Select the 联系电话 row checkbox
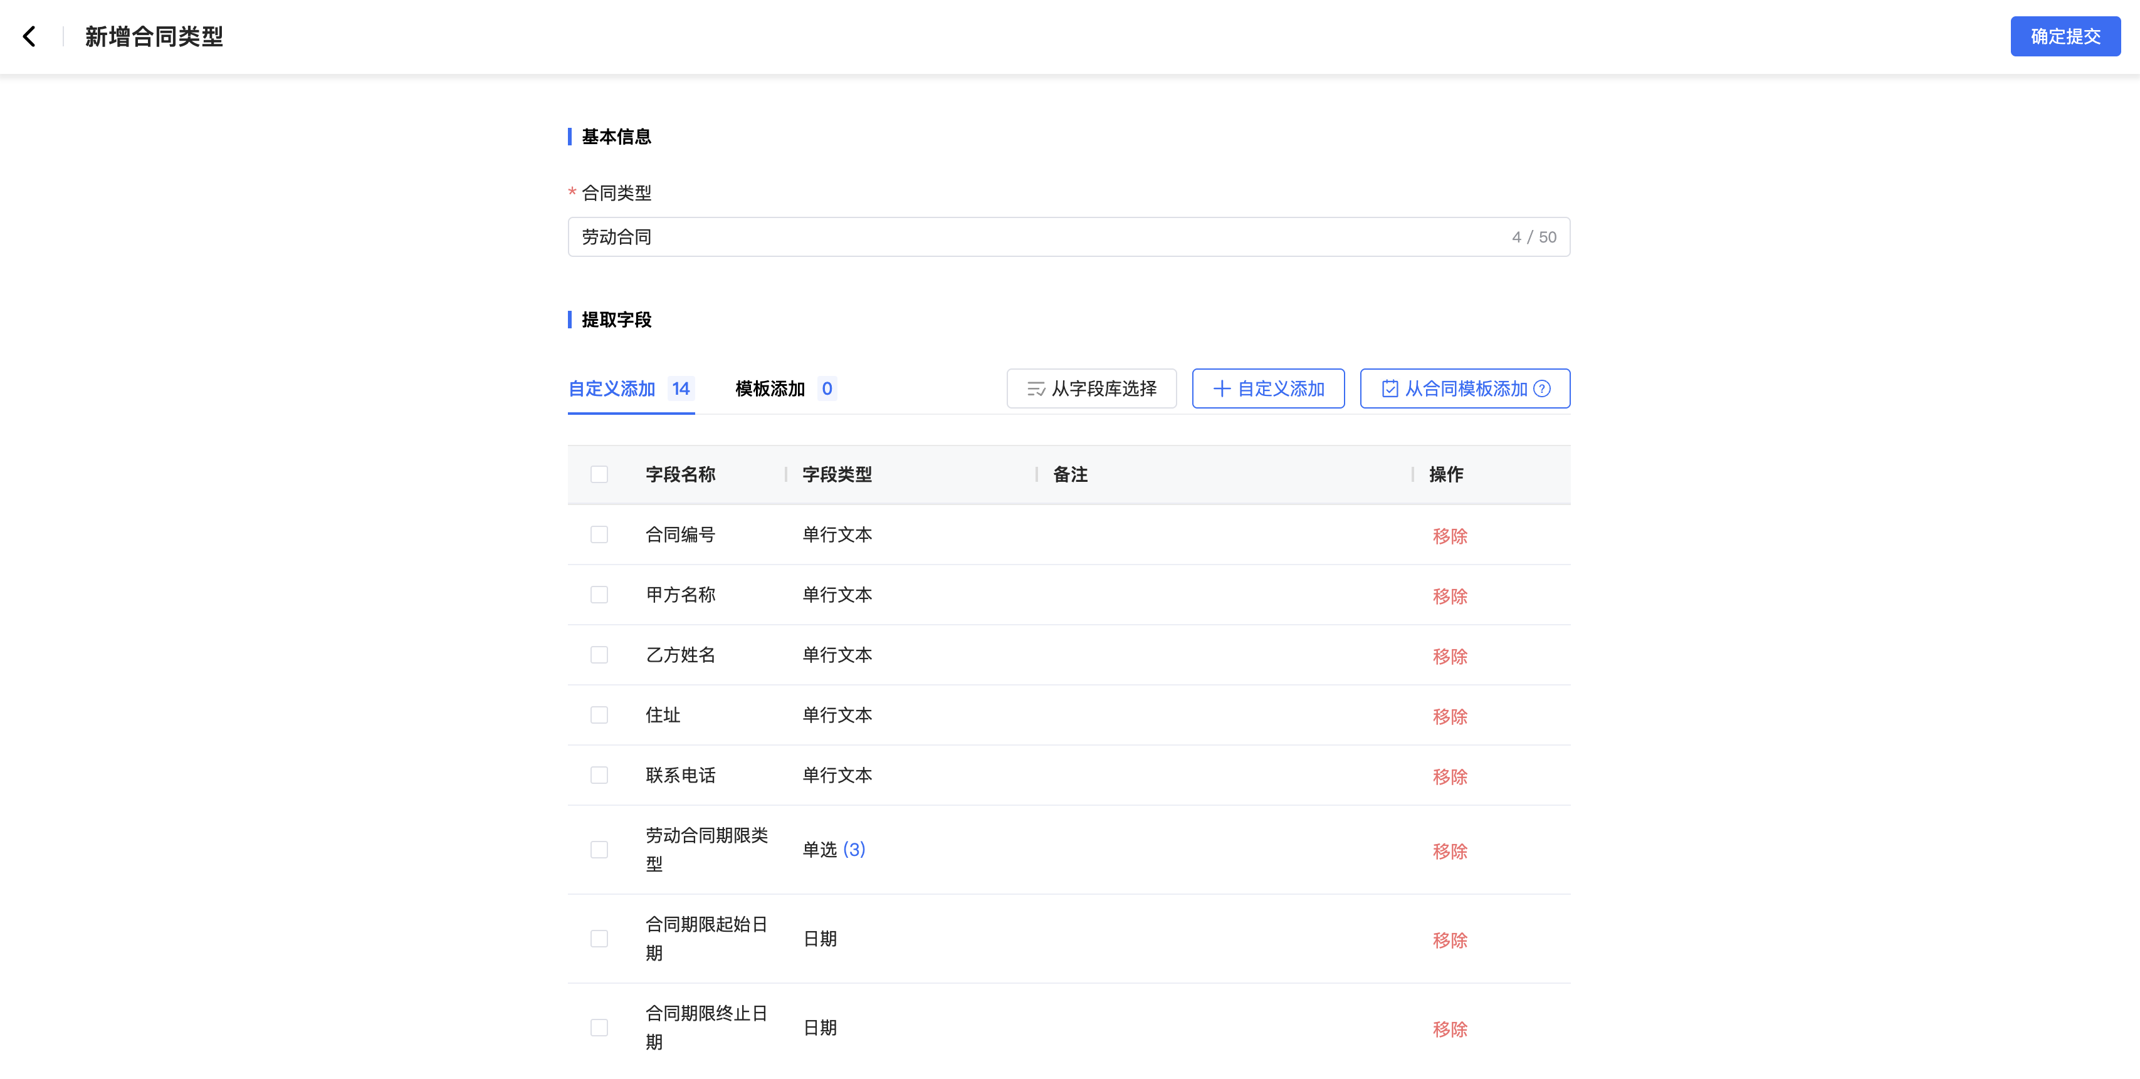2140x1079 pixels. click(599, 775)
